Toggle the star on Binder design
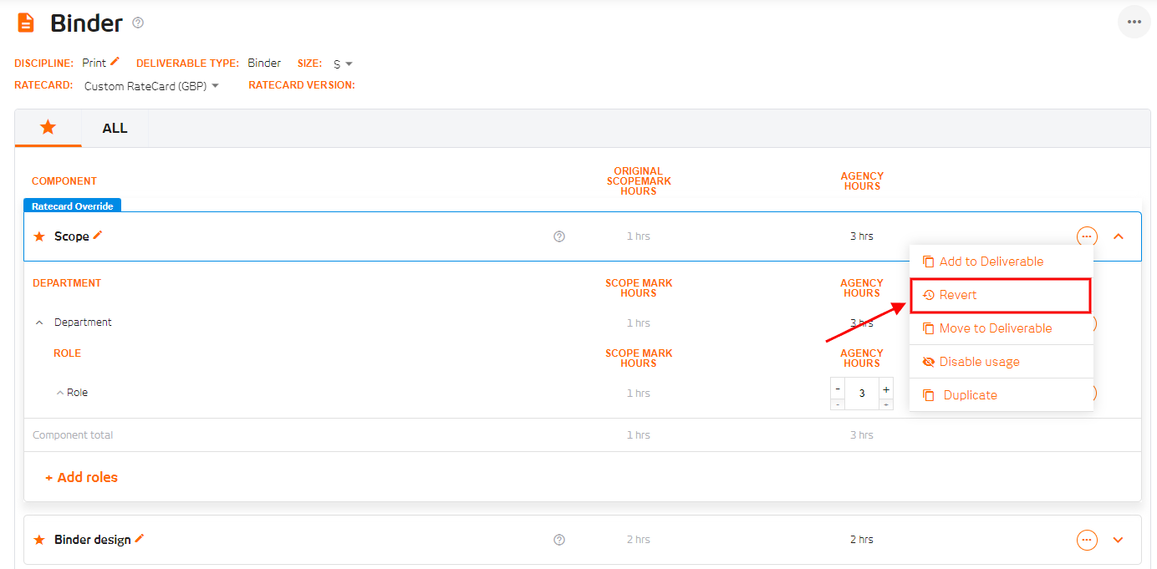 click(39, 540)
